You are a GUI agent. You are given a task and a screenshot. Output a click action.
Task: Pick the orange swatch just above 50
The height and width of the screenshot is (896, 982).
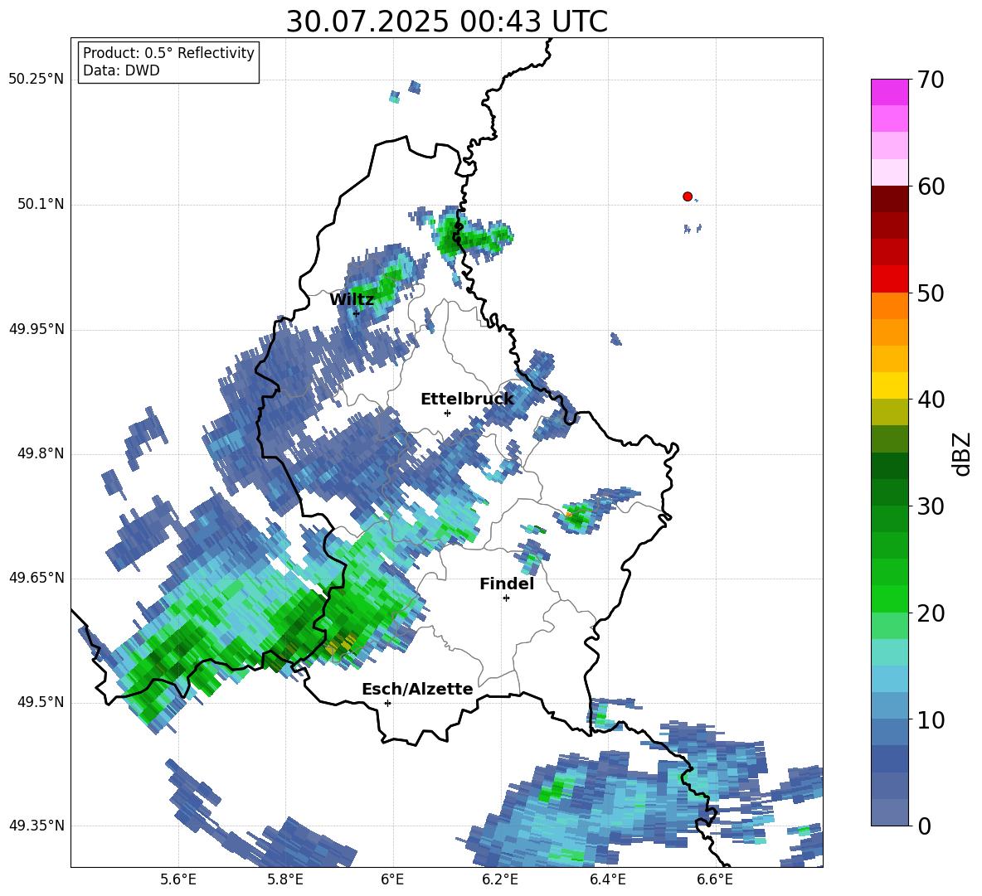pos(889,305)
